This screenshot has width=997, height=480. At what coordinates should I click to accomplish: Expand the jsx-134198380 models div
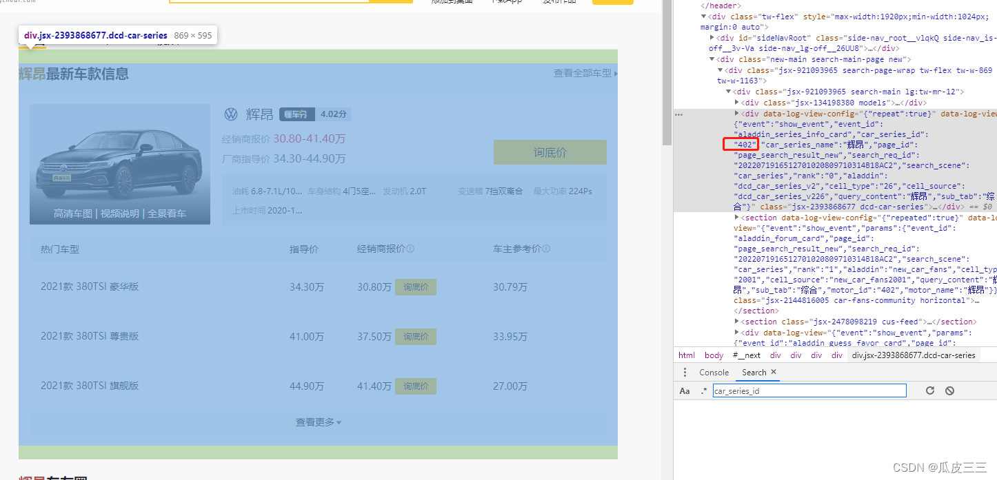pyautogui.click(x=737, y=103)
